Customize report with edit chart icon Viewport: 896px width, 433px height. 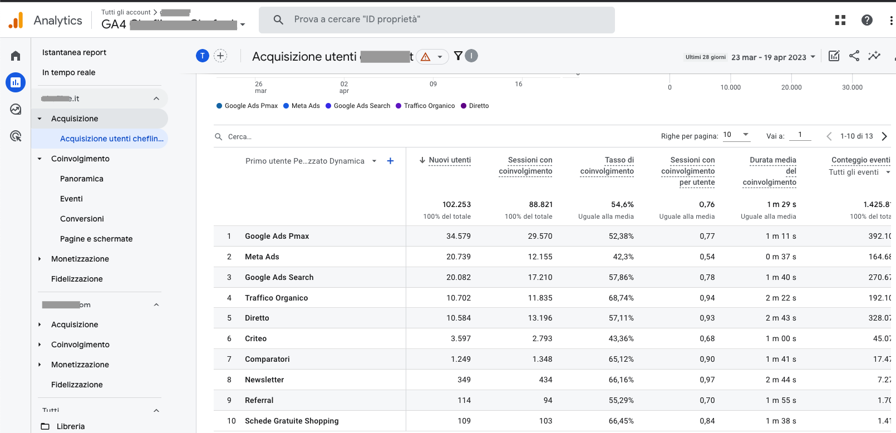(x=834, y=56)
